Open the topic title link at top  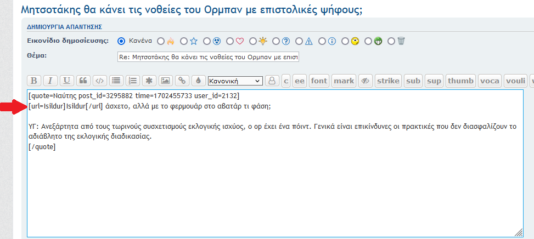[192, 9]
